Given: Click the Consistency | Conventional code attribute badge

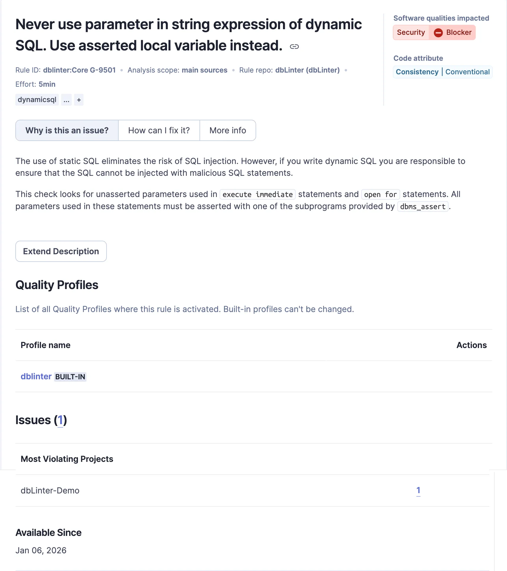Looking at the screenshot, I should tap(442, 72).
